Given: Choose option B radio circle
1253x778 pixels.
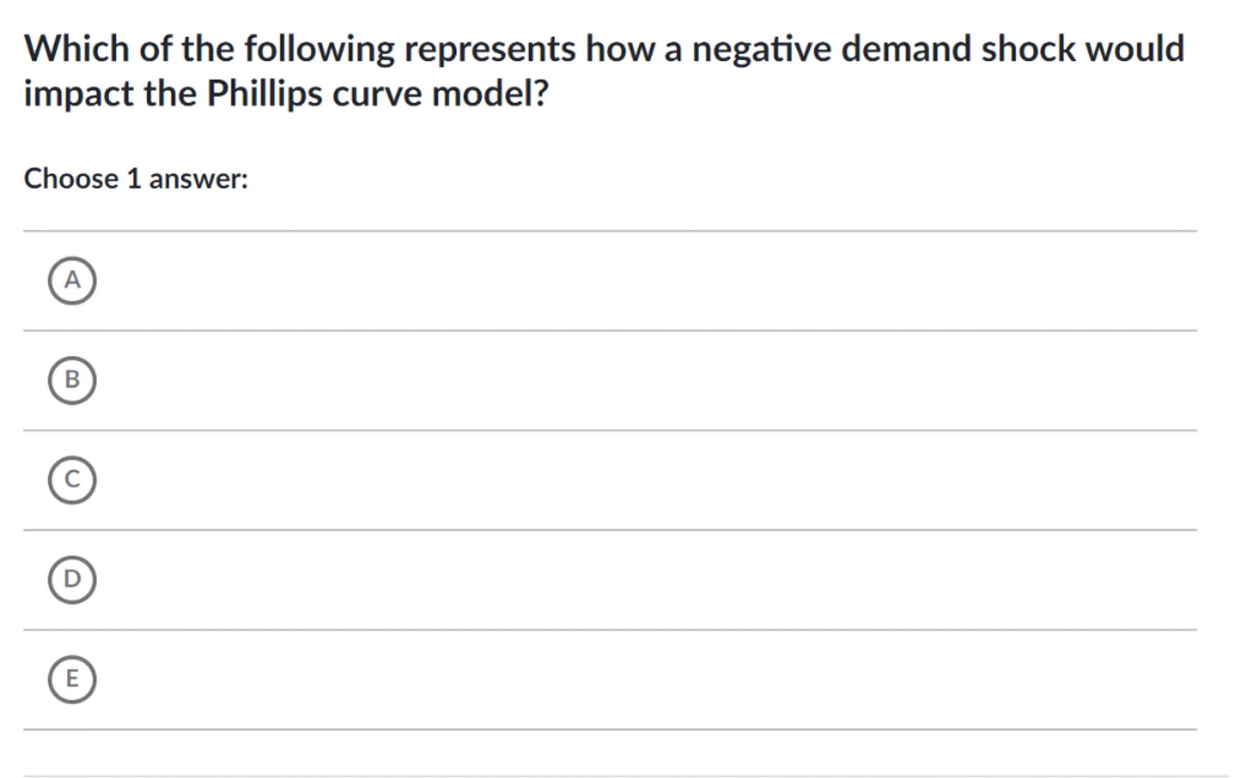Looking at the screenshot, I should [72, 380].
